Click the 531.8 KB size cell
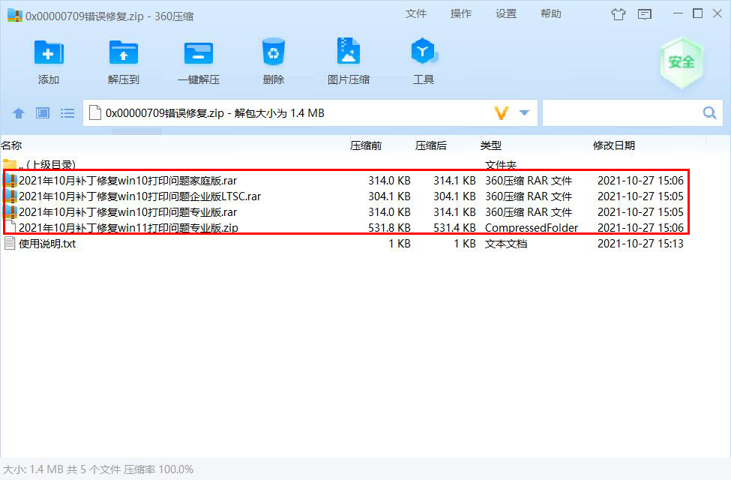Image resolution: width=731 pixels, height=480 pixels. [x=389, y=228]
